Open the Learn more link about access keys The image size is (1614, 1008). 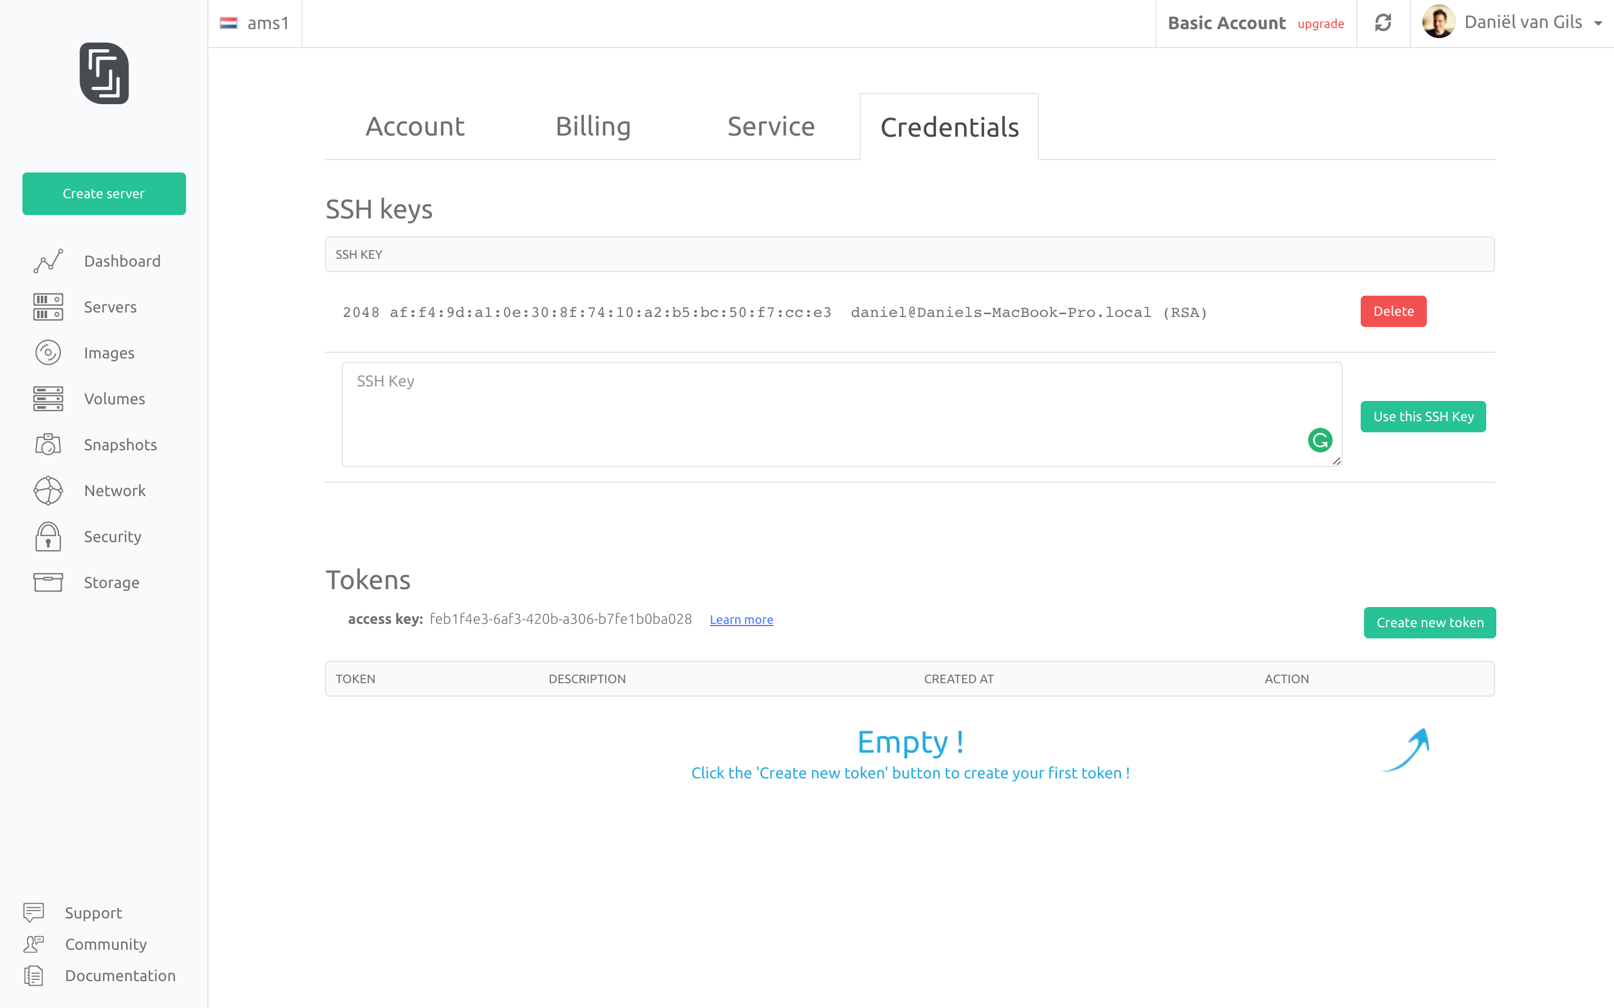741,619
